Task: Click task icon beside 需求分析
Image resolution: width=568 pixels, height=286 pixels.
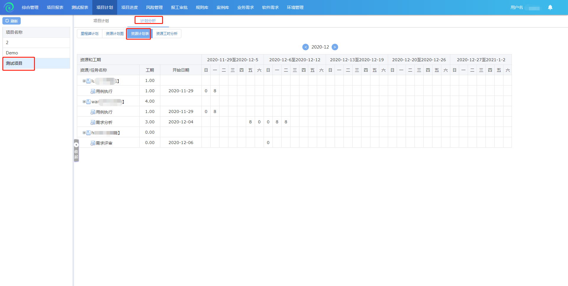Action: point(93,122)
